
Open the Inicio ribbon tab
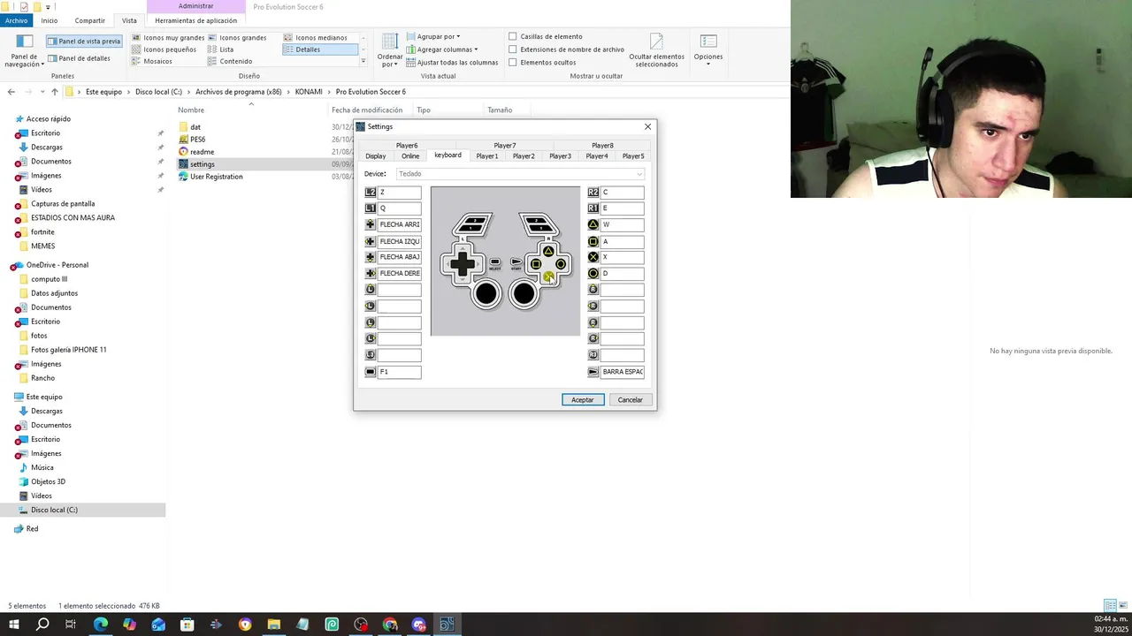pyautogui.click(x=50, y=20)
